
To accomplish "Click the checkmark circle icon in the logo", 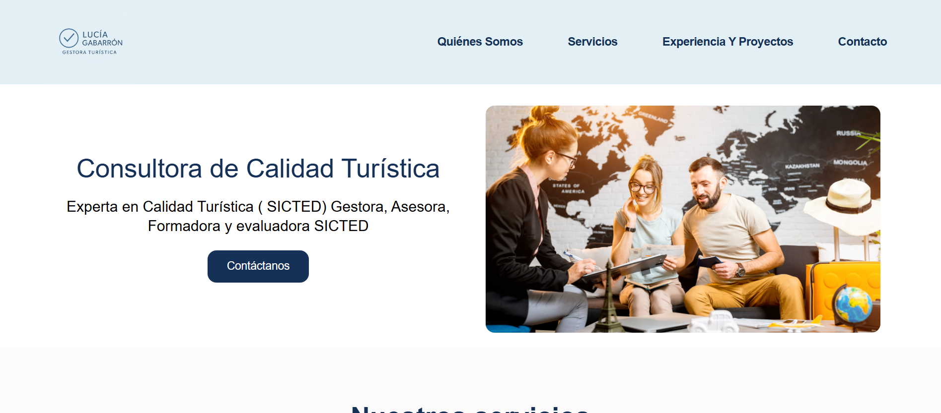I will (x=69, y=38).
